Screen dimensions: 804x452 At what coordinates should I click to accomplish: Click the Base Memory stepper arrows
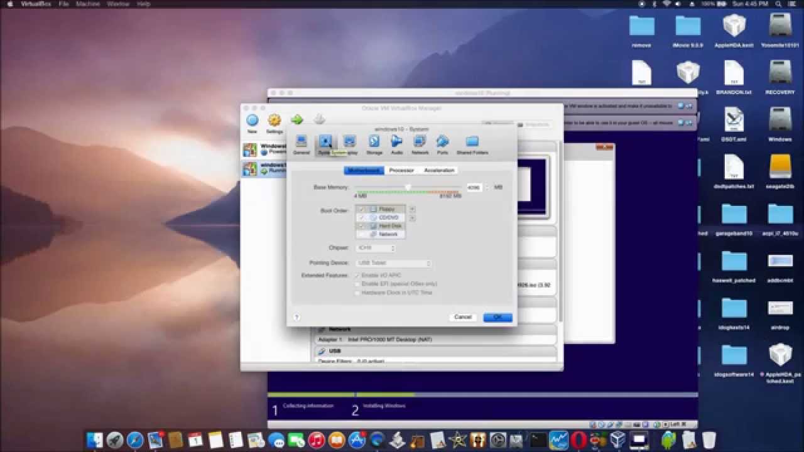pyautogui.click(x=486, y=187)
